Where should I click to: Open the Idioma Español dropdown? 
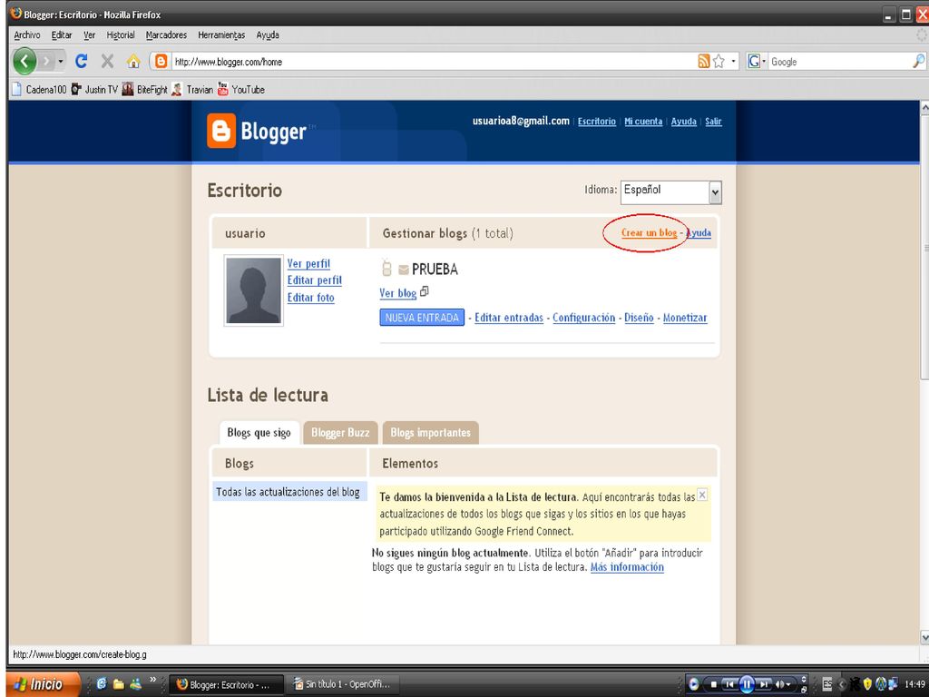coord(670,192)
